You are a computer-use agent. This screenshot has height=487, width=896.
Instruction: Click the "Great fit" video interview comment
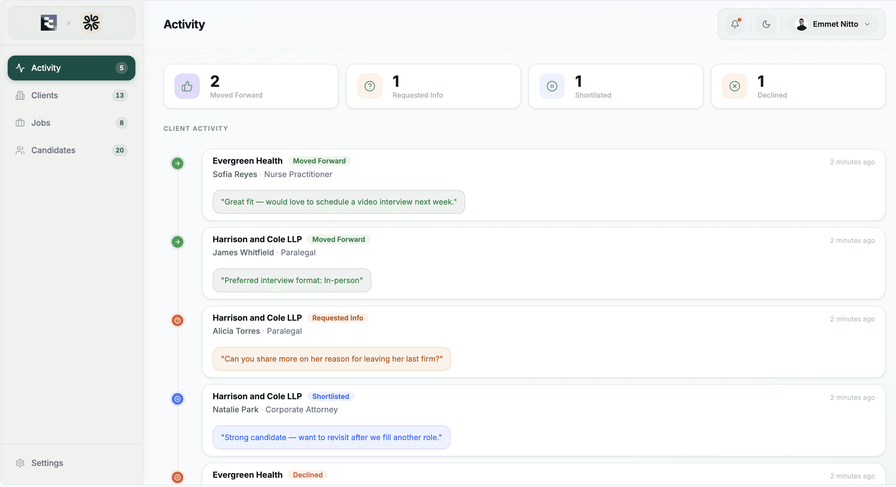click(x=339, y=202)
